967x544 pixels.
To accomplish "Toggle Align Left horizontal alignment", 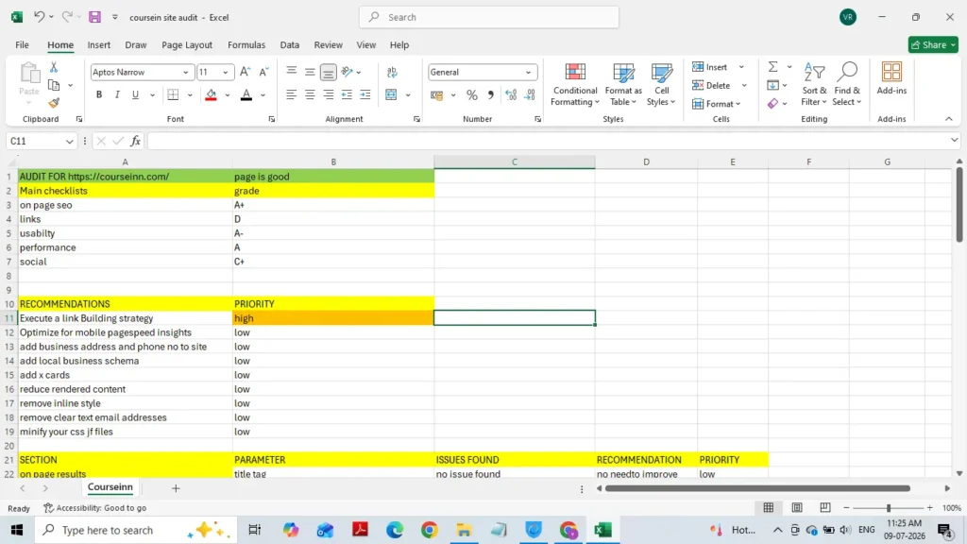I will click(x=291, y=95).
